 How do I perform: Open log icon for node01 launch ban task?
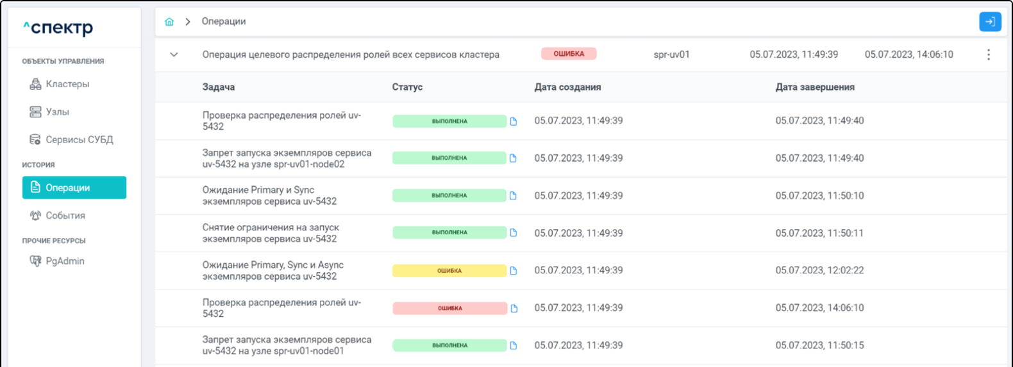click(514, 346)
